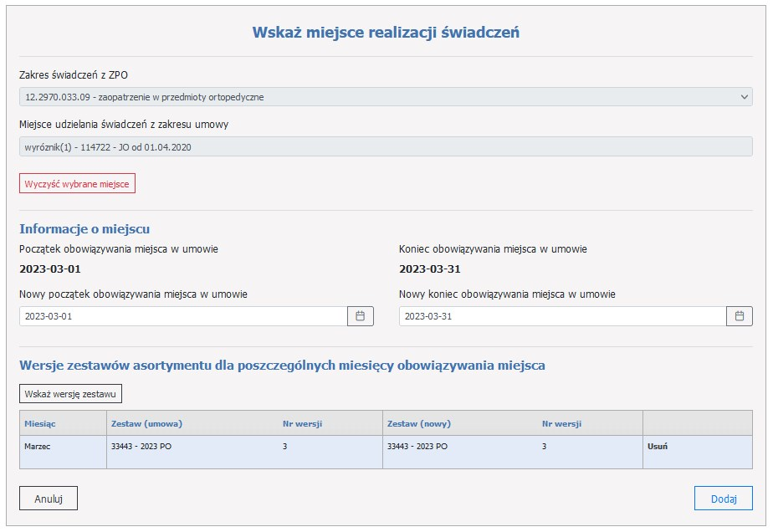Open calendar picker for new start date
The image size is (773, 532).
click(x=361, y=316)
